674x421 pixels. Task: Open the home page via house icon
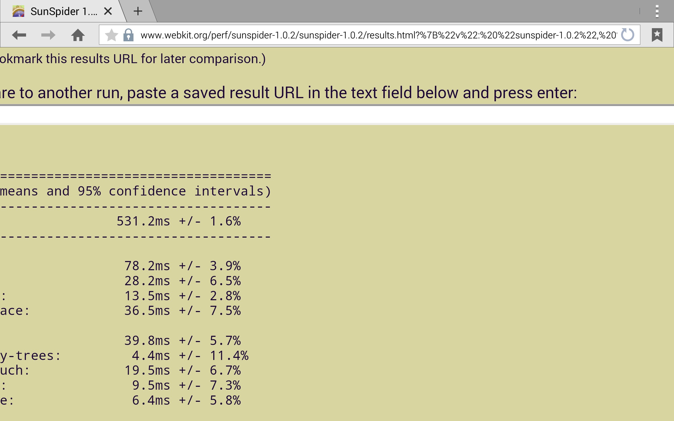tap(78, 35)
